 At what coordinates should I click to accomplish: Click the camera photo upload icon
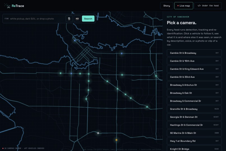click(77, 19)
